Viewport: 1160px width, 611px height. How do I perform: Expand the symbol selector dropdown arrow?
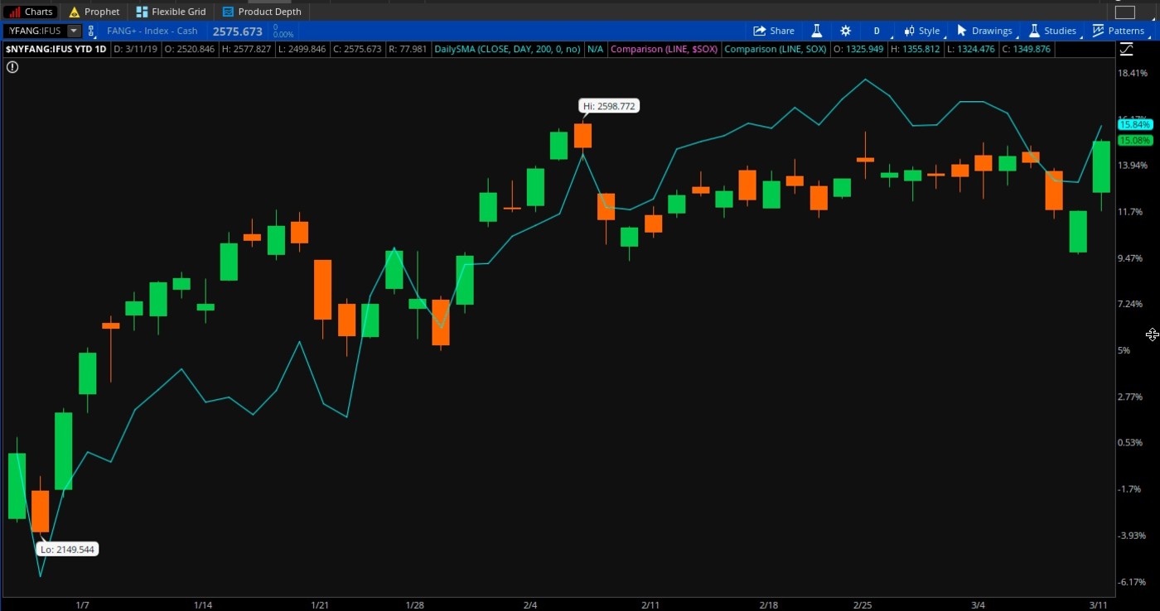pyautogui.click(x=74, y=31)
